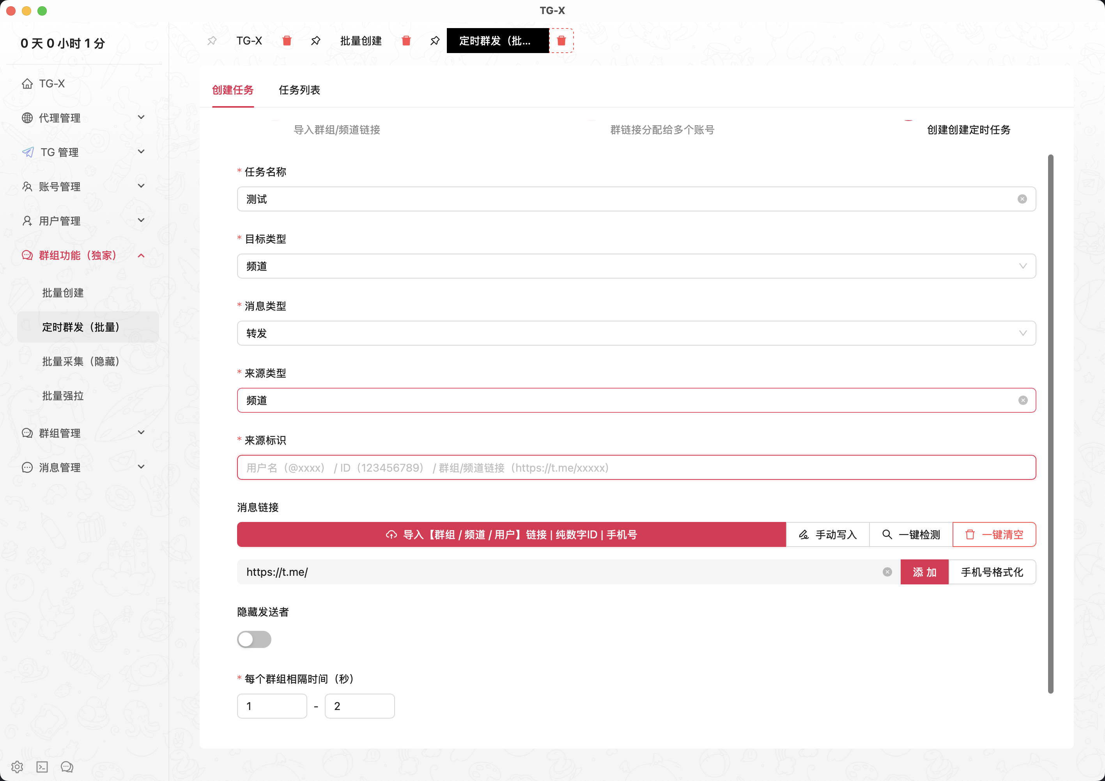Click the 0 天 0 小时 1 分 timer text
The image size is (1105, 781).
click(x=63, y=43)
